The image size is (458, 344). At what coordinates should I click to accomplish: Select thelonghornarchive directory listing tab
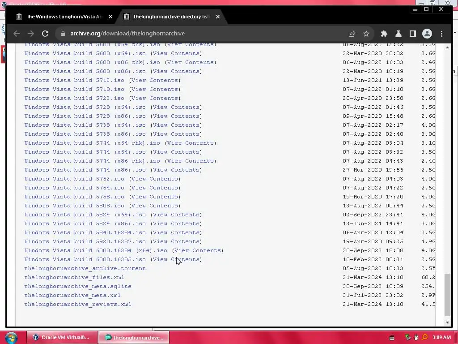point(172,17)
